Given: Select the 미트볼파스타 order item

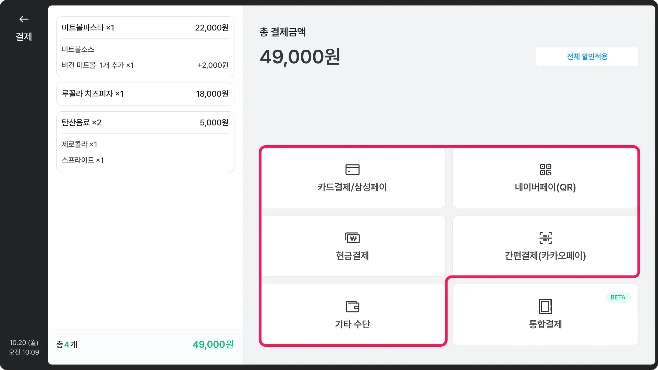Looking at the screenshot, I should tap(145, 28).
